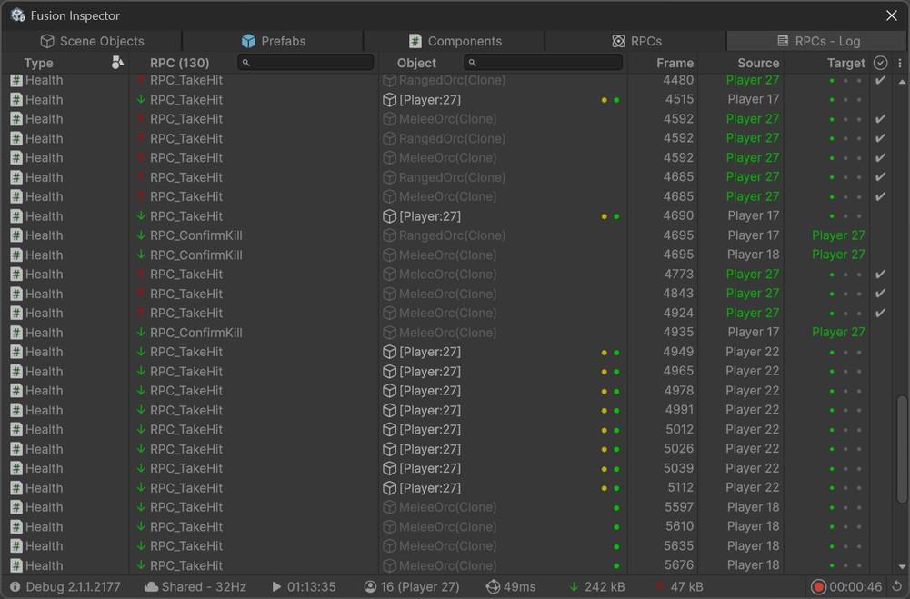The height and width of the screenshot is (599, 910).
Task: Click Player 22 source in frame 5039 row
Action: (x=752, y=468)
